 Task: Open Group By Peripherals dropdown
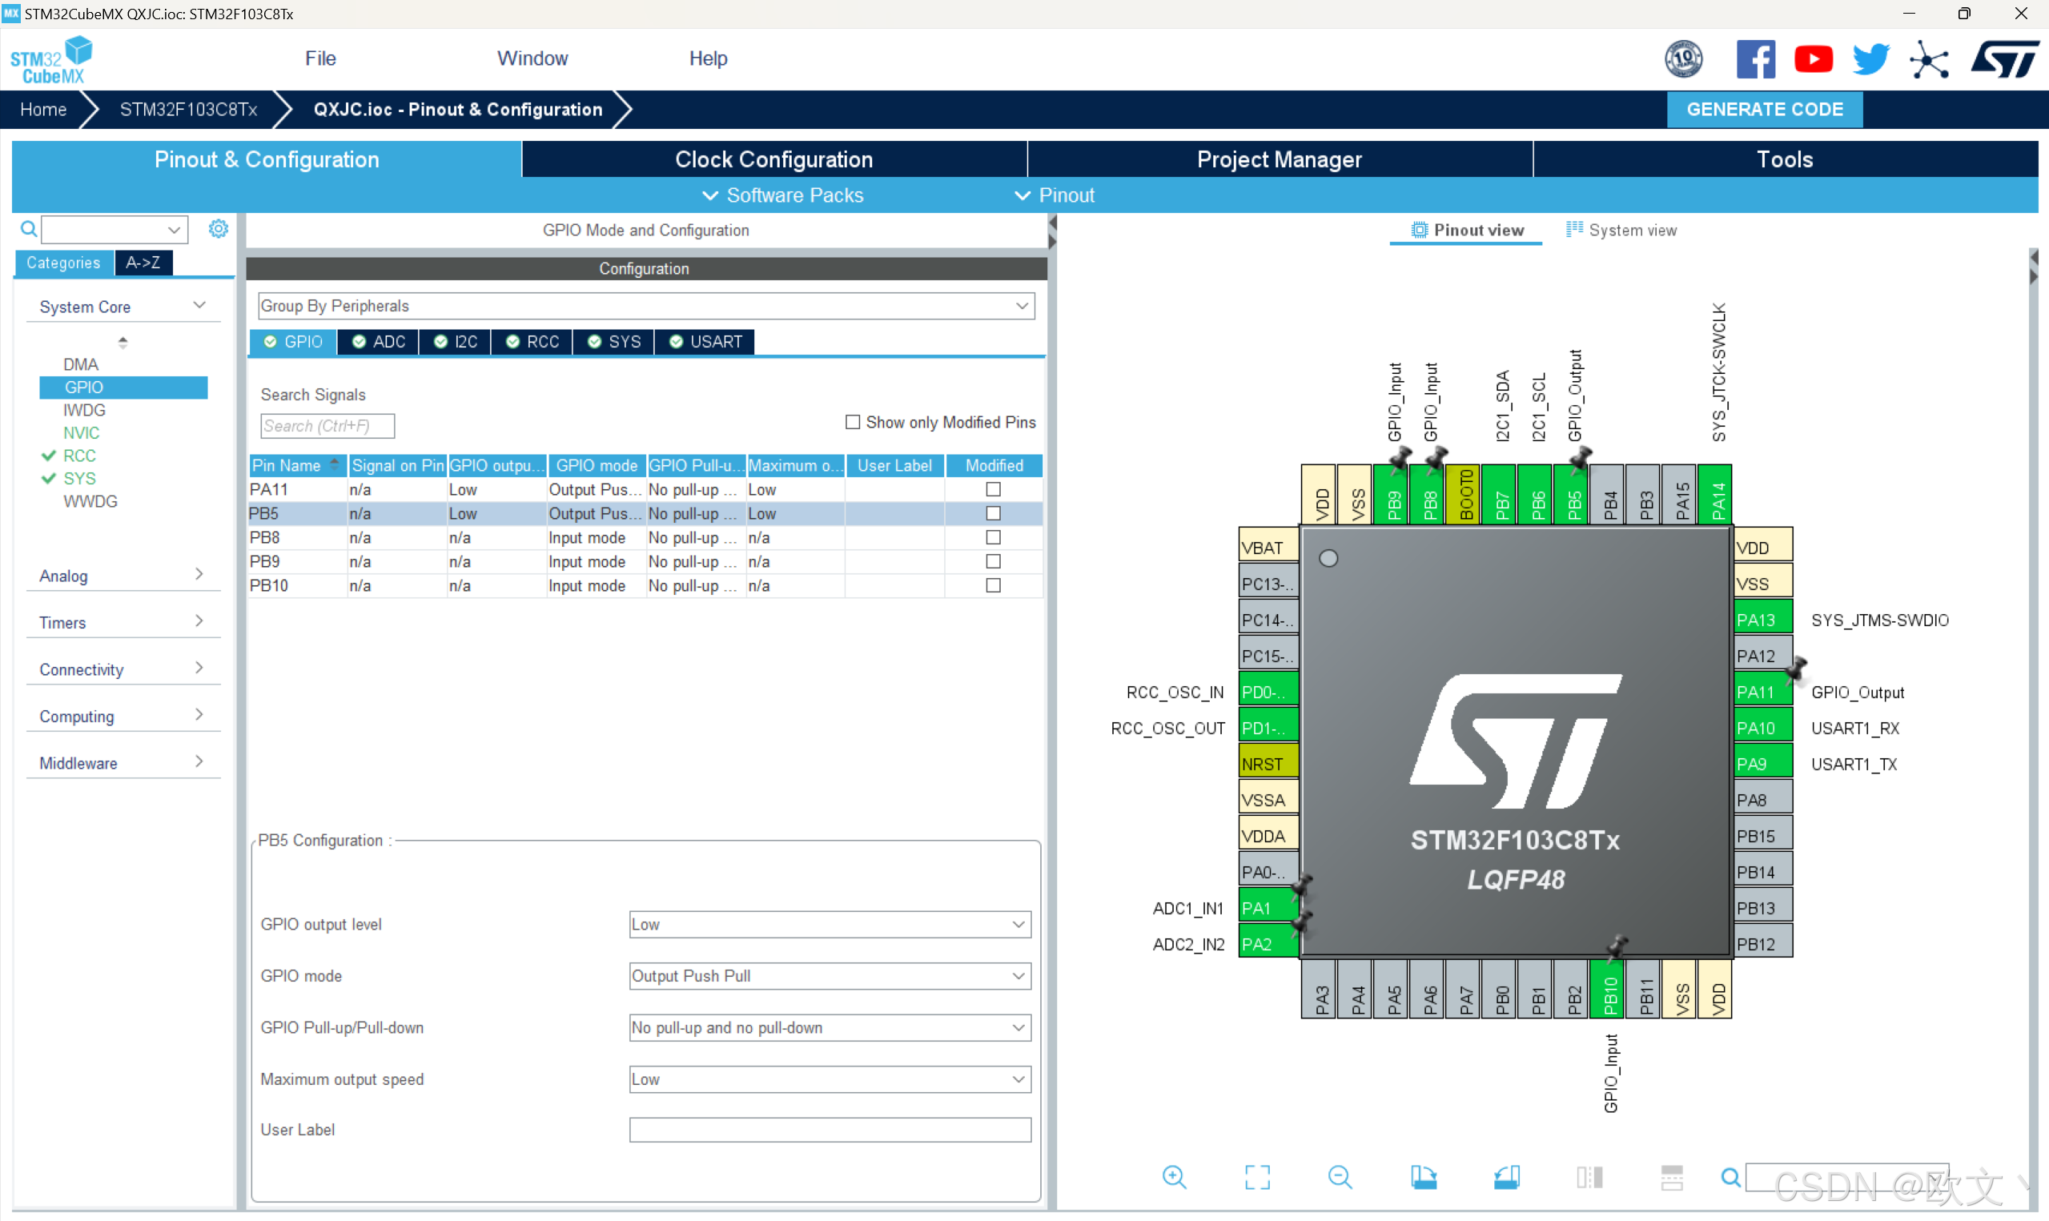coord(645,306)
